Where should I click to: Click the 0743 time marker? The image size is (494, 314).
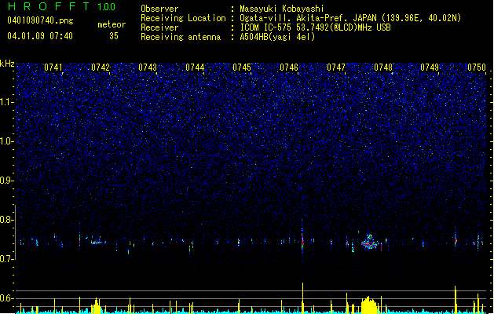pos(148,68)
